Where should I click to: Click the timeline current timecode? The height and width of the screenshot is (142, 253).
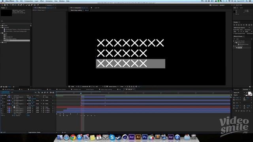pyautogui.click(x=6, y=92)
